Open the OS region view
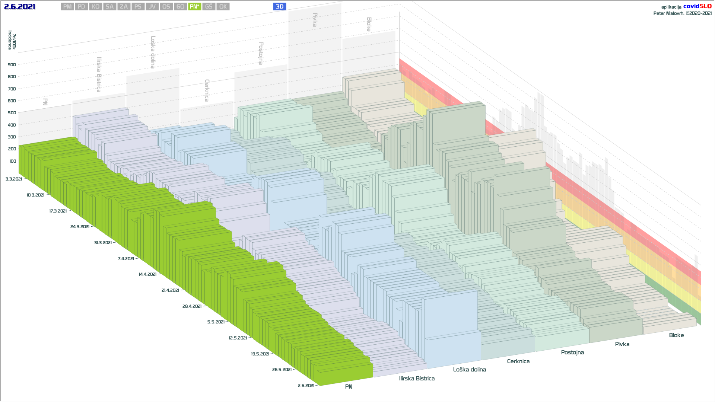 pos(166,7)
